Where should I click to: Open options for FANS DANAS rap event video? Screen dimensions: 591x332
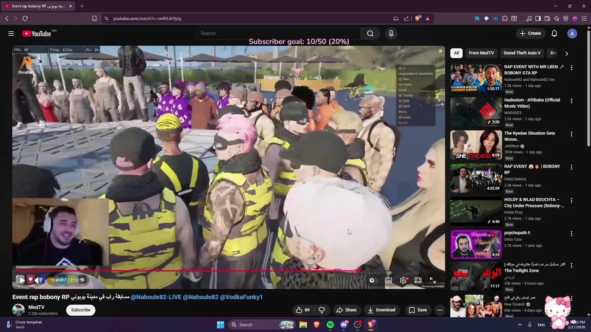(572, 167)
